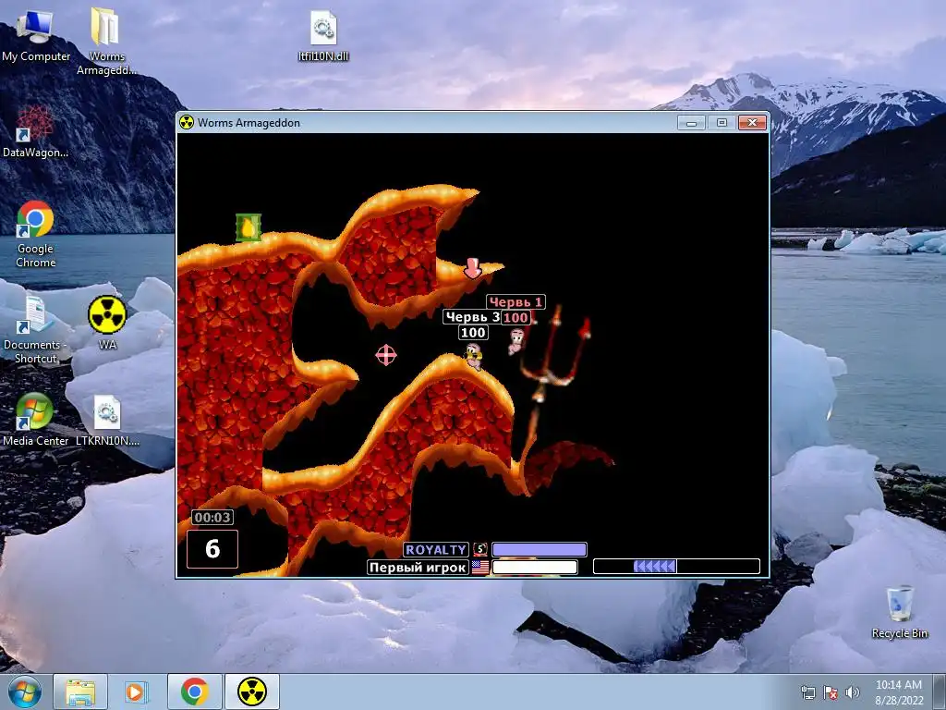The image size is (946, 710).
Task: Click the turn timer showing 6
Action: pos(212,549)
